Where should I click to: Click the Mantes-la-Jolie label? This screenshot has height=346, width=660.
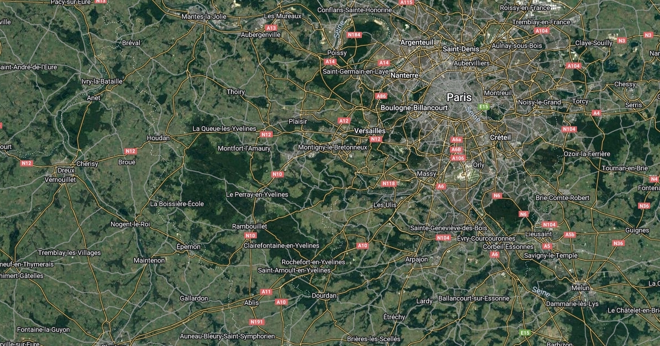(204, 16)
